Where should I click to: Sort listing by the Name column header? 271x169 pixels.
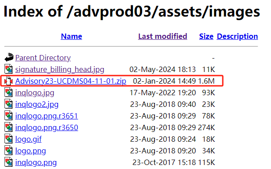[71, 36]
